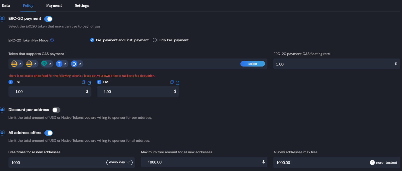Viewport: 402px width, 171px height.
Task: Open TST token external link icon
Action: 89,83
